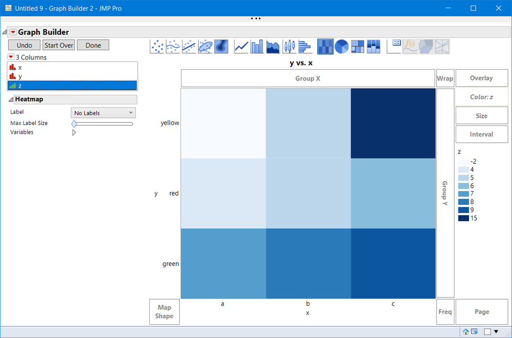This screenshot has width=512, height=338.
Task: Click the red/b heatmap cell
Action: point(308,194)
